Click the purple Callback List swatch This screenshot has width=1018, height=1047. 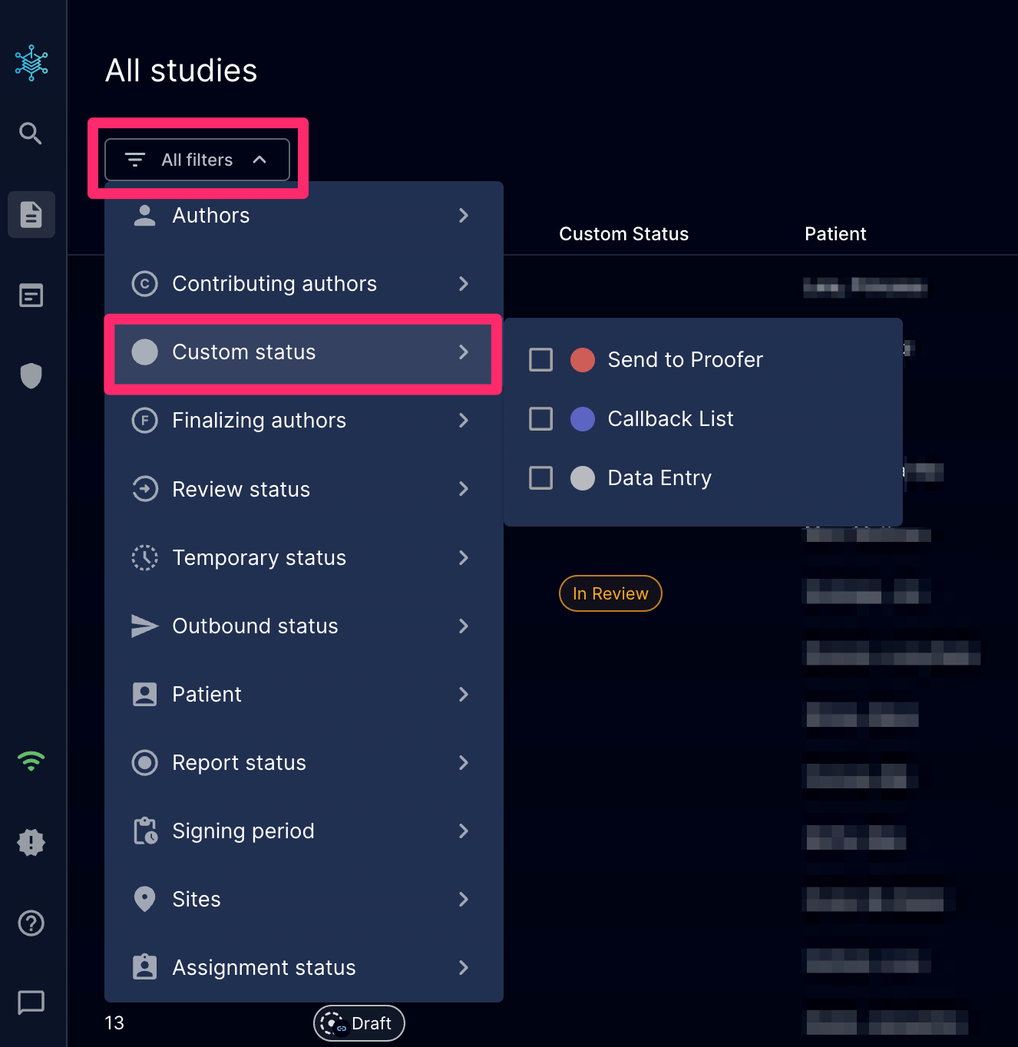click(583, 418)
